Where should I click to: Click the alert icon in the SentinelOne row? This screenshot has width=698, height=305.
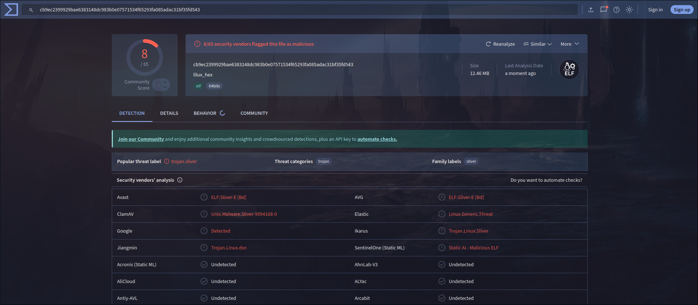[442, 248]
